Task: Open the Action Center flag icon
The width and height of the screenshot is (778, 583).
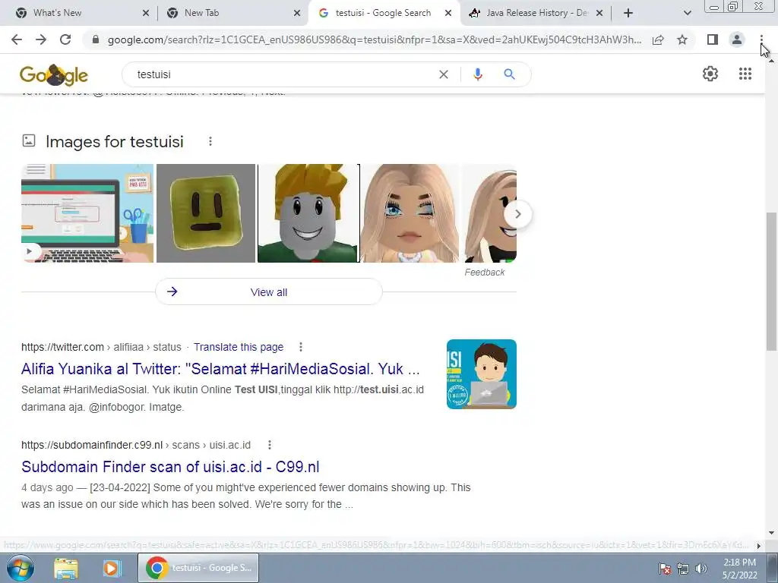Action: (665, 569)
